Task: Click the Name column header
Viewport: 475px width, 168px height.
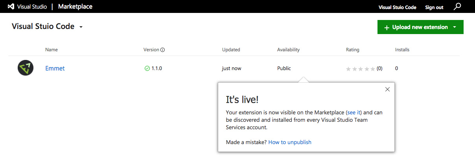Action: point(52,50)
